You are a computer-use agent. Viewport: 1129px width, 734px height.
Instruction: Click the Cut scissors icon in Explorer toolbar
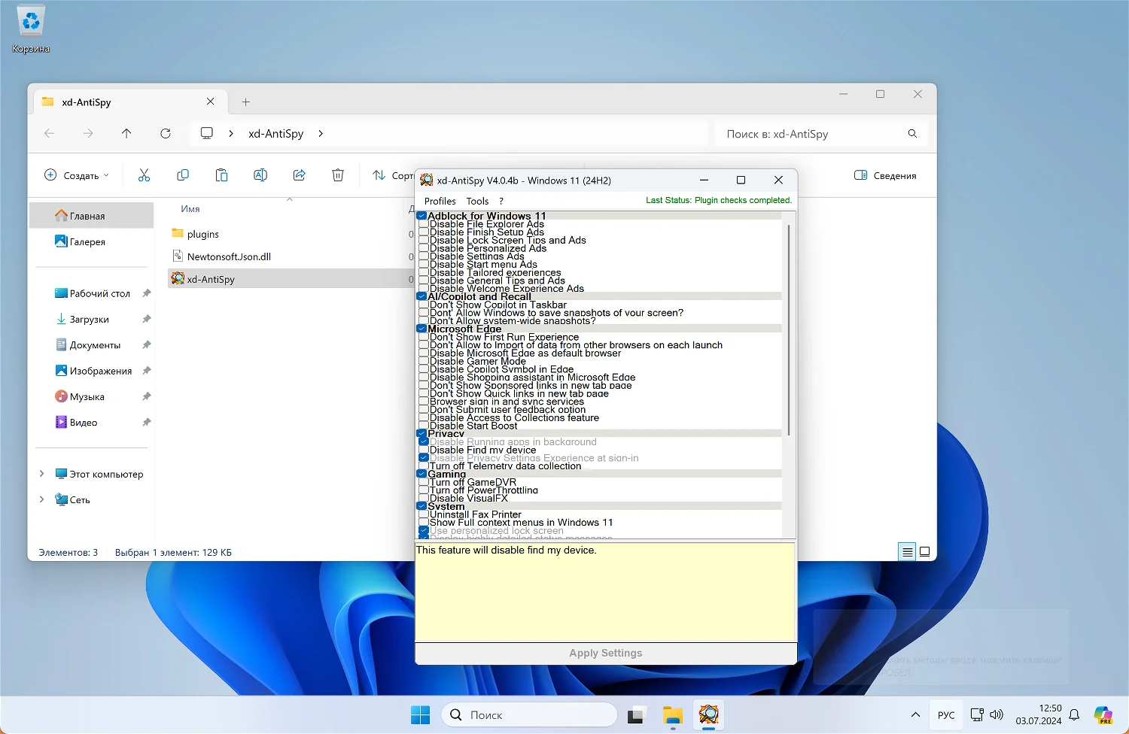144,175
